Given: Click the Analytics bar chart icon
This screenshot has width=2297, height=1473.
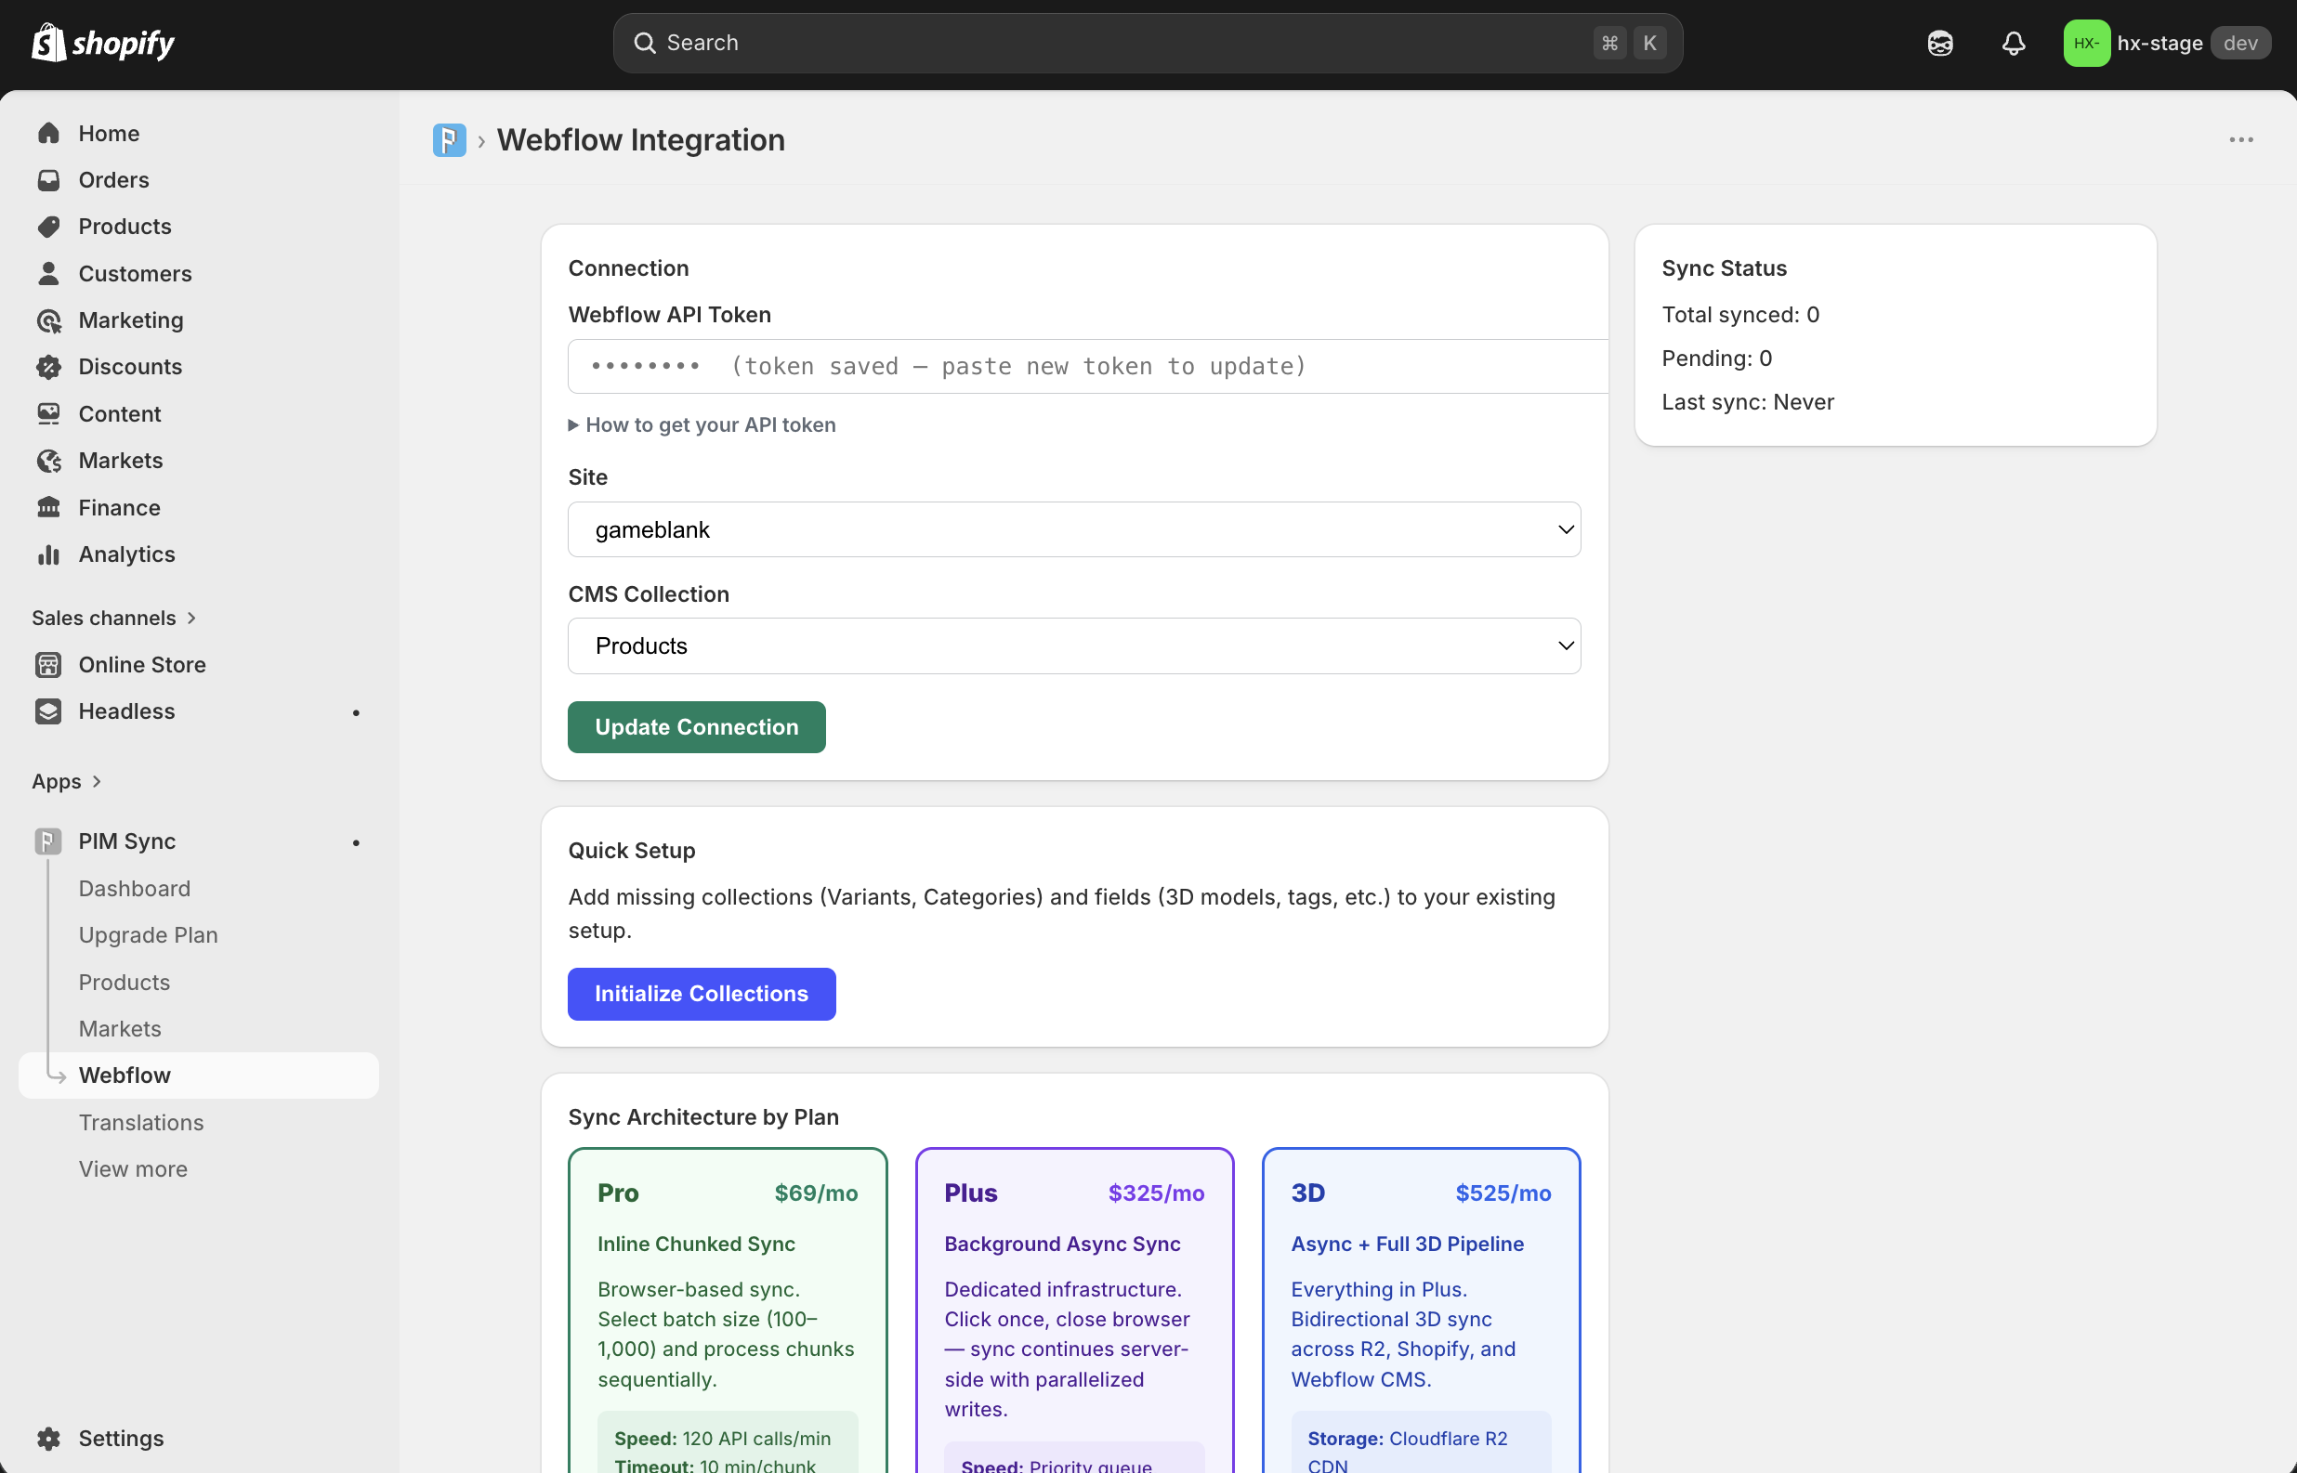Looking at the screenshot, I should click(49, 554).
